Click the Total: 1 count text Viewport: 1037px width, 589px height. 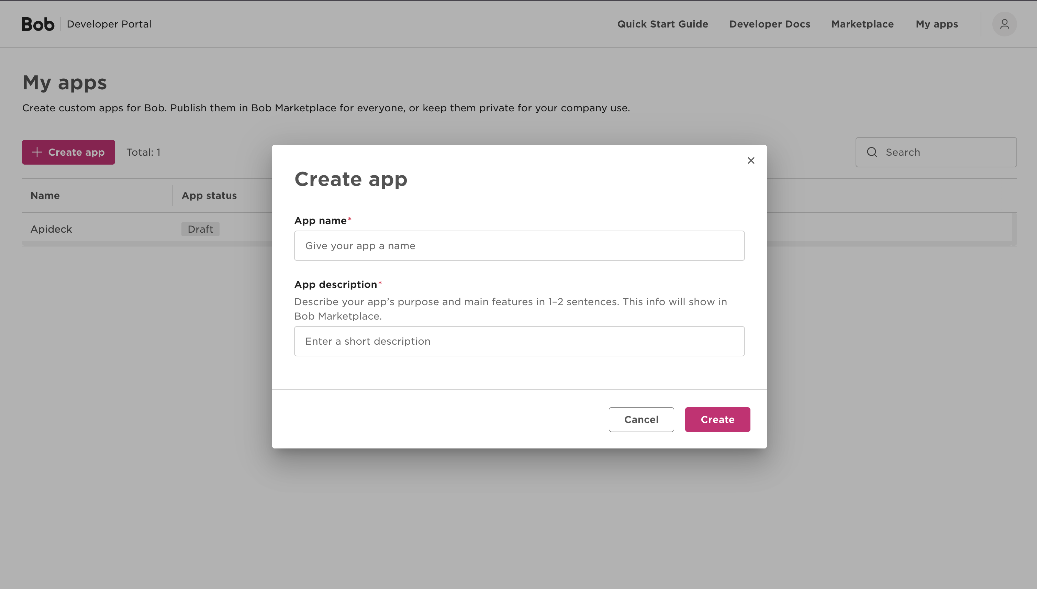143,152
